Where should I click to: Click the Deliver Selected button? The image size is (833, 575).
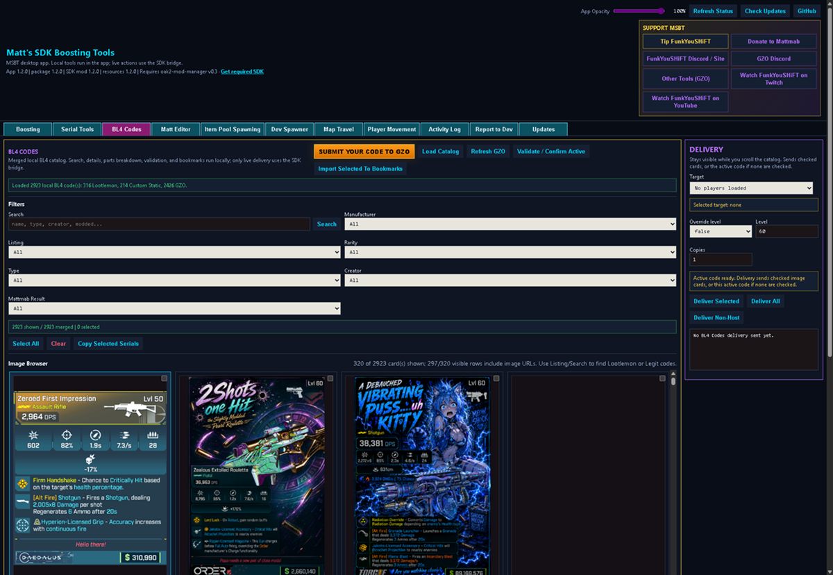tap(717, 301)
